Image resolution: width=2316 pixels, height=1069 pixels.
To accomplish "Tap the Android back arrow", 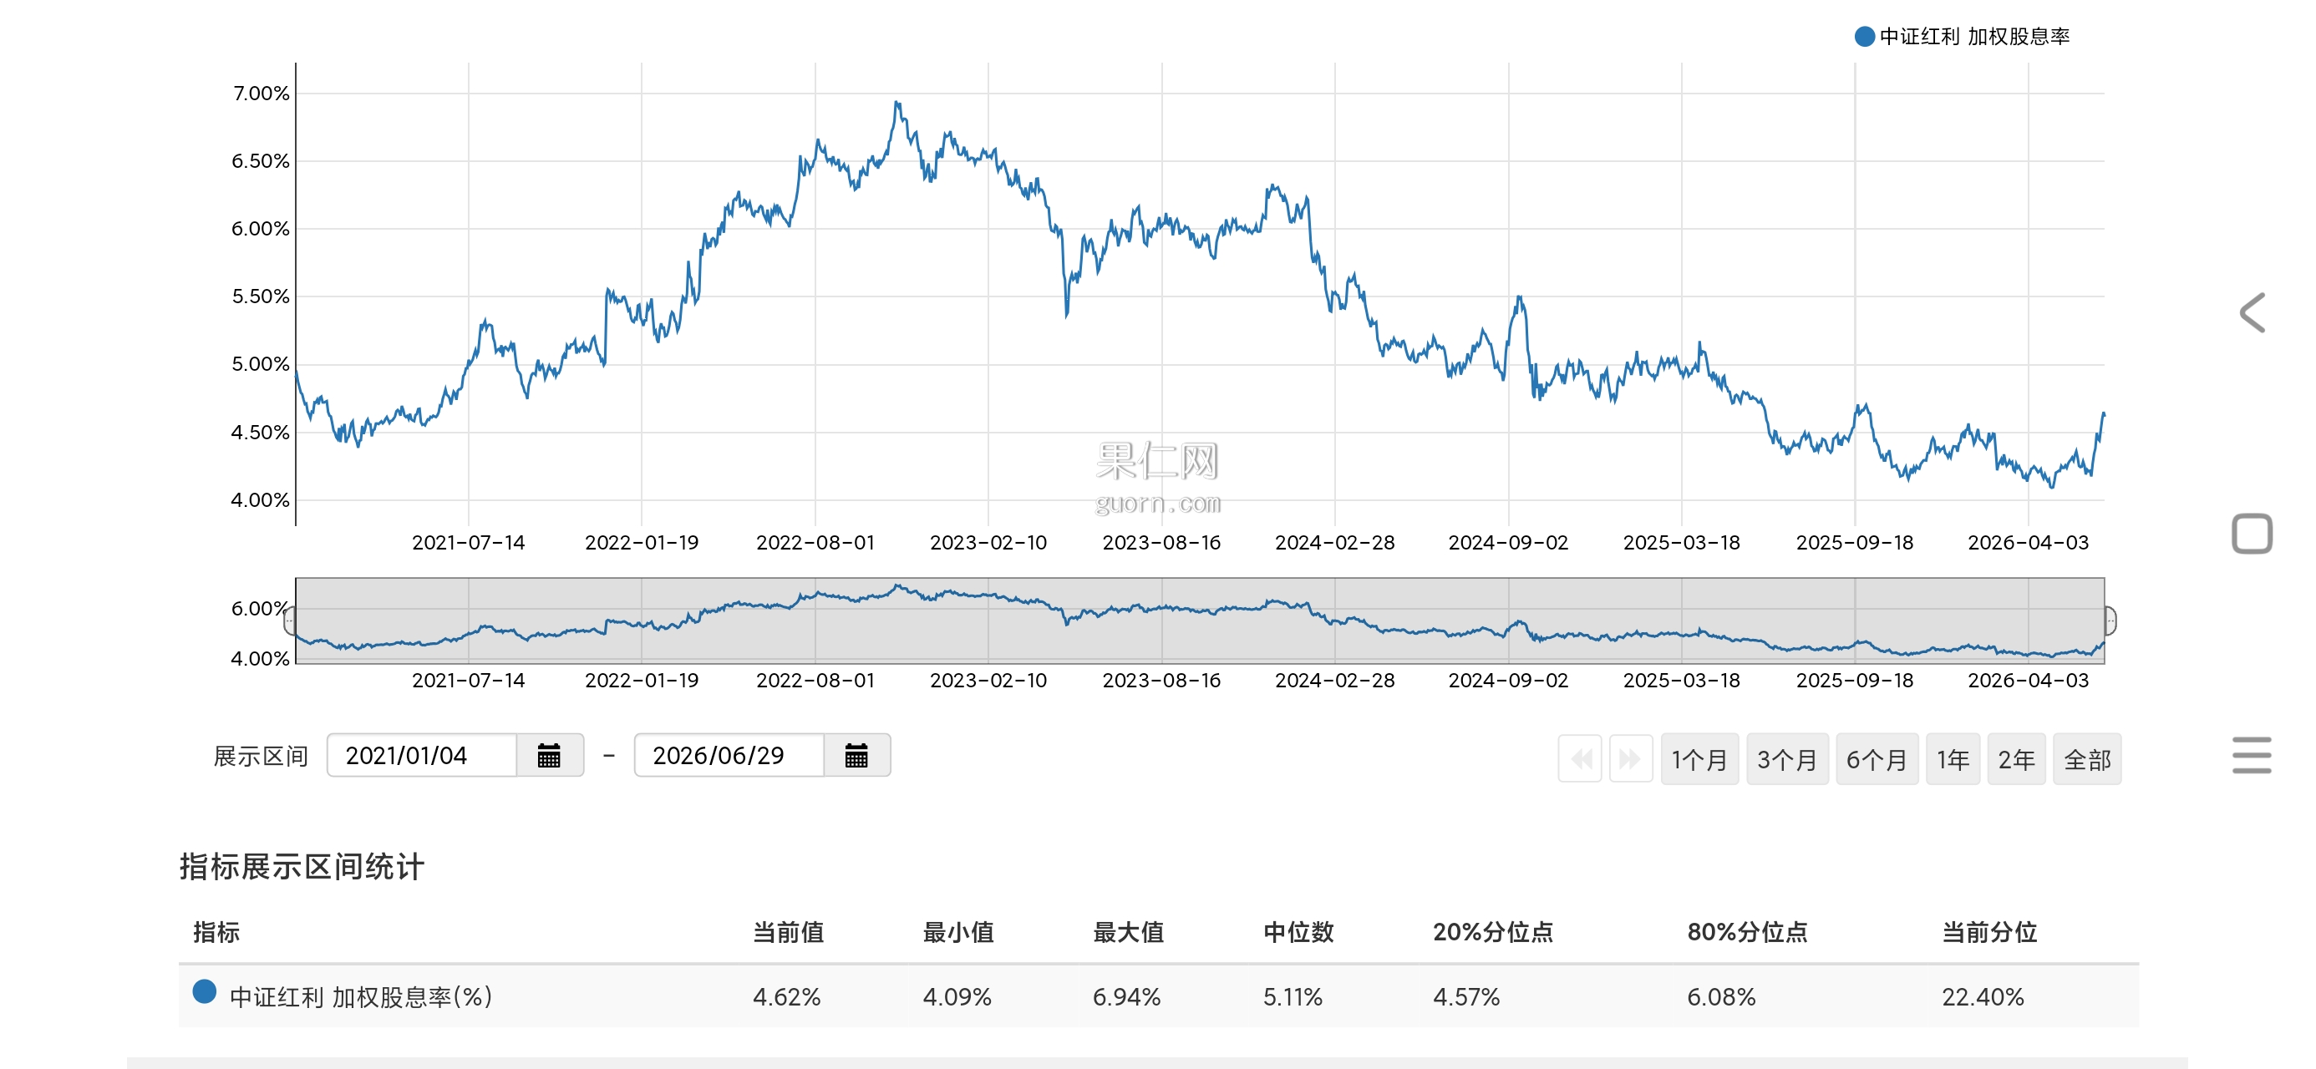I will (x=2253, y=313).
